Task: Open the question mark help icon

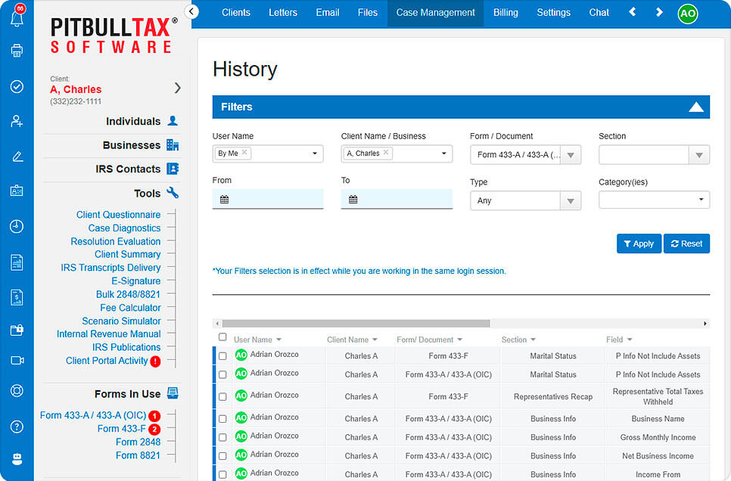Action: click(17, 427)
